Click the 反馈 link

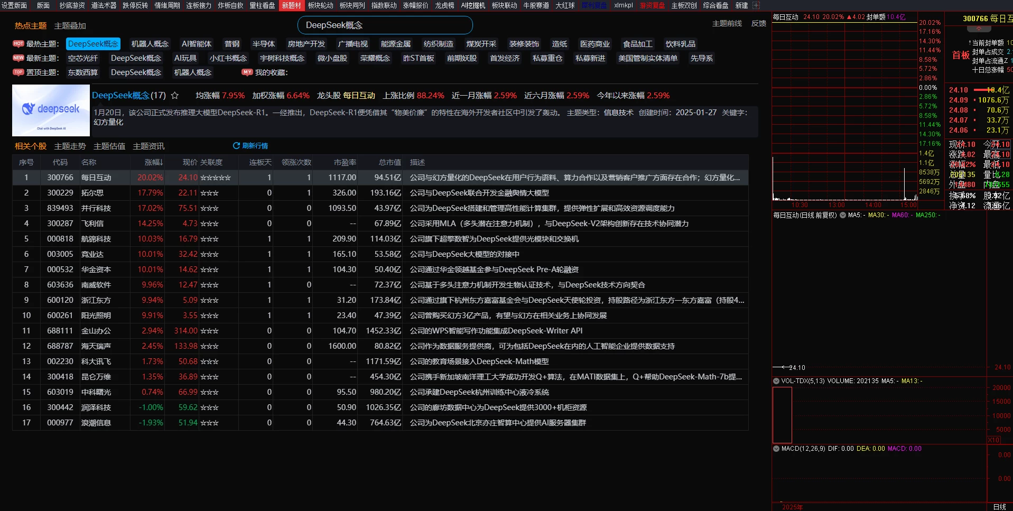759,24
